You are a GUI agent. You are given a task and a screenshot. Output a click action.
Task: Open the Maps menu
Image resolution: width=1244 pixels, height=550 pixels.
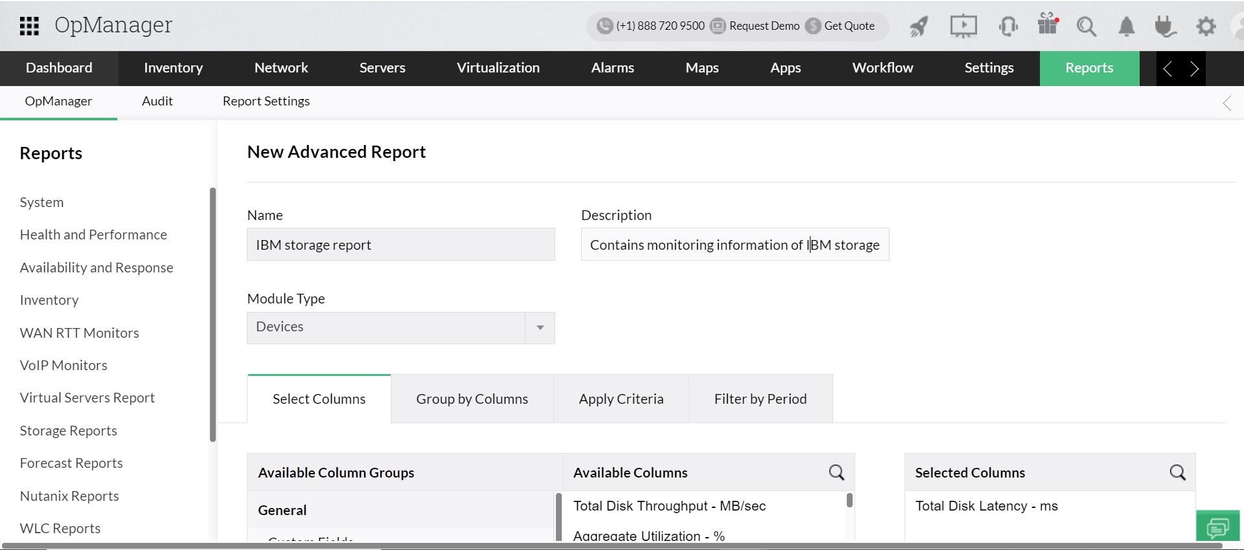702,68
